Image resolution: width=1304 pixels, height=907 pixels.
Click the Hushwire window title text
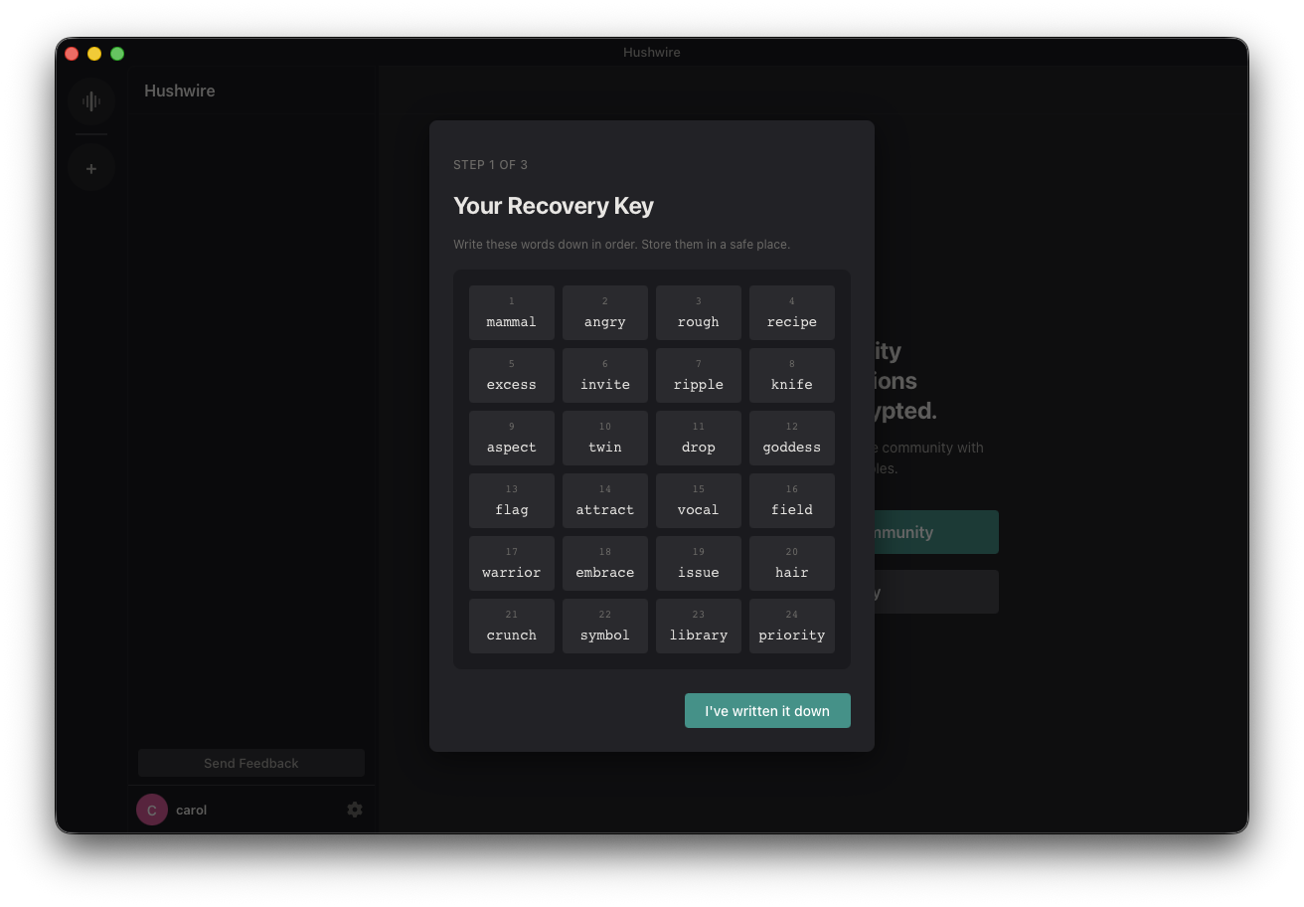(x=652, y=53)
